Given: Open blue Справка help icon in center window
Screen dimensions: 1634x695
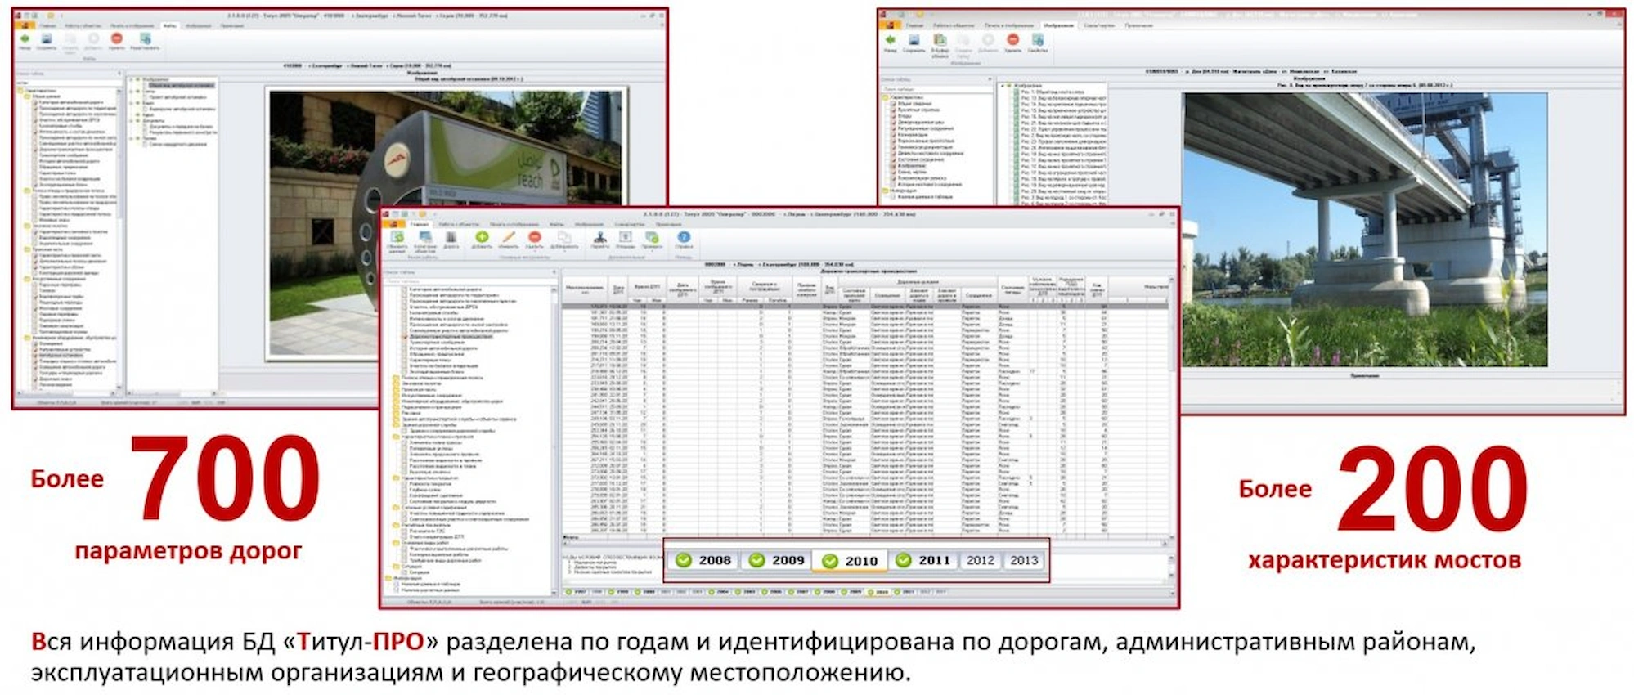Looking at the screenshot, I should point(684,238).
